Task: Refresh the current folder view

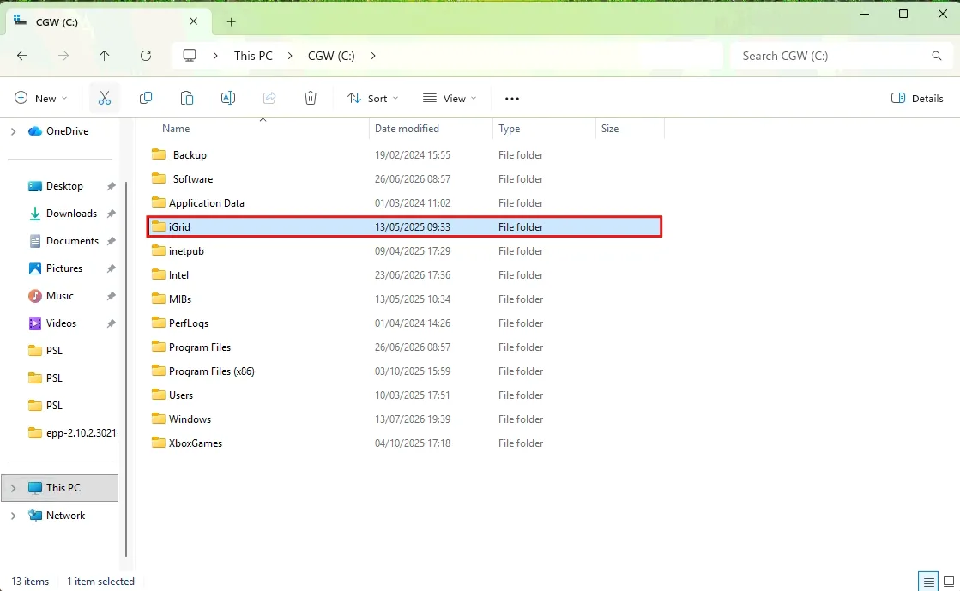Action: 146,56
